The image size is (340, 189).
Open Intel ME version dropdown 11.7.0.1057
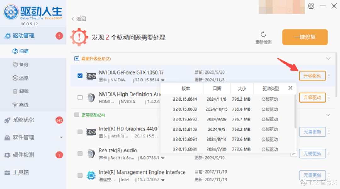(x=163, y=180)
